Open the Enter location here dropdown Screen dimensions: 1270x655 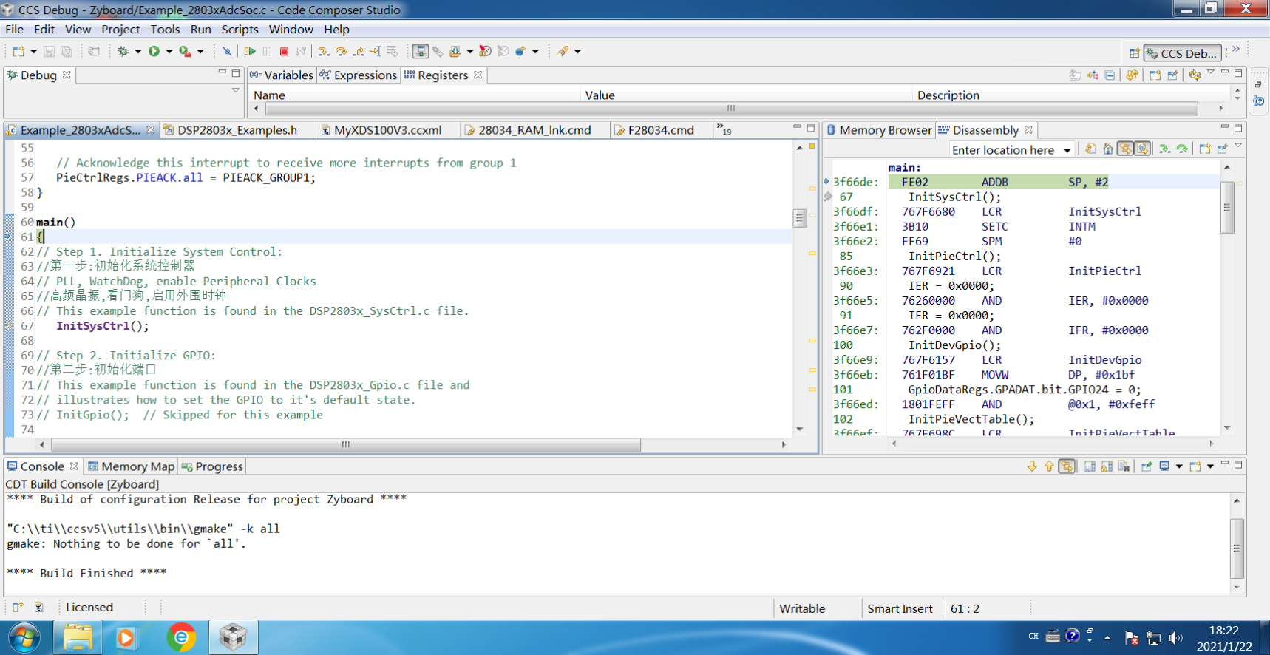click(x=1067, y=150)
